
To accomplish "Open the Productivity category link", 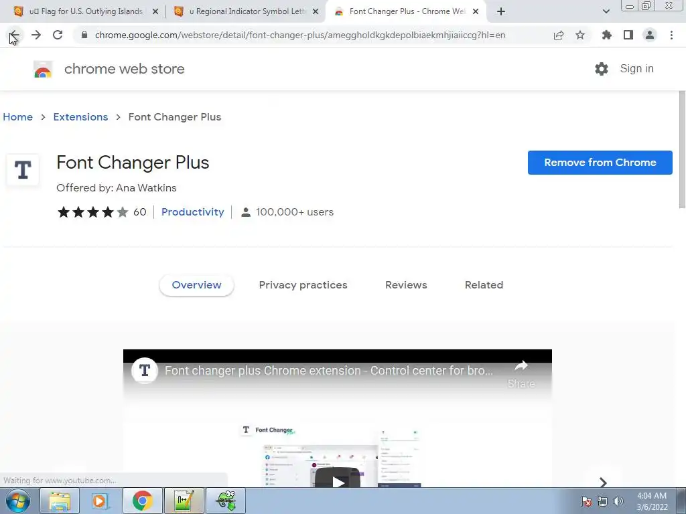I will tap(192, 212).
